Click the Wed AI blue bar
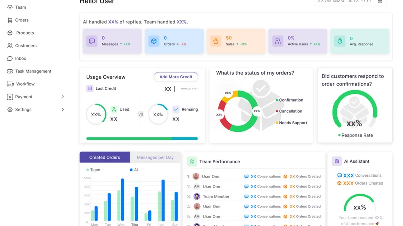 122,200
